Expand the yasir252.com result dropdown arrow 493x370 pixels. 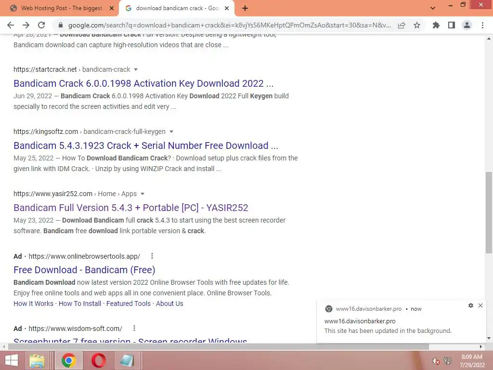(x=143, y=194)
